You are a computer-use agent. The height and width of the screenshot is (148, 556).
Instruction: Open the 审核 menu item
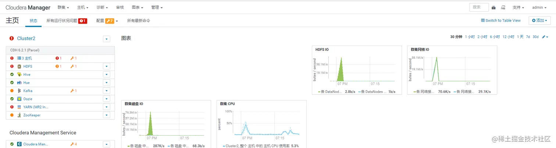point(120,7)
